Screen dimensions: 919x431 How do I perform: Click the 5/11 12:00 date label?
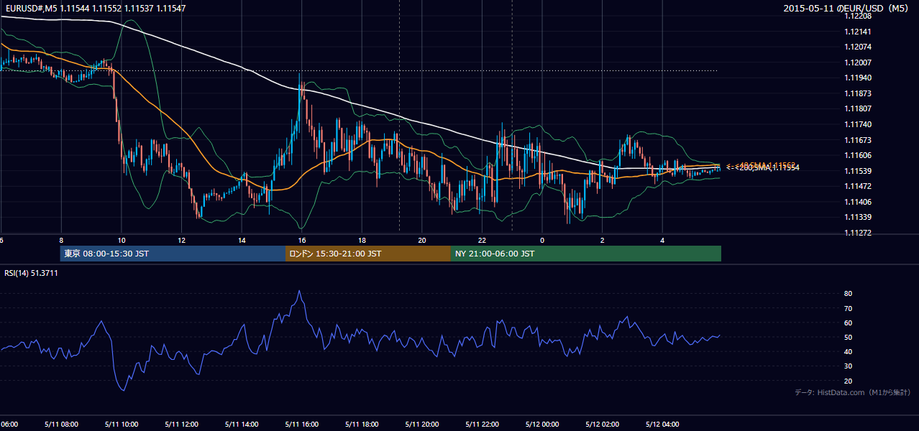(181, 425)
